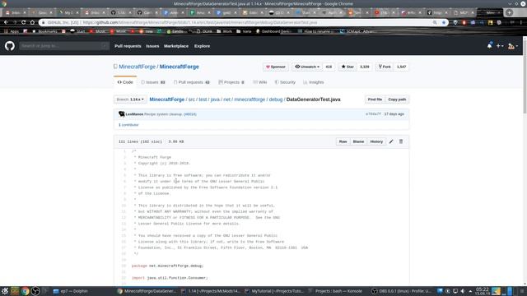Open the KDE application launcher
527x296 pixels.
pos(5,291)
